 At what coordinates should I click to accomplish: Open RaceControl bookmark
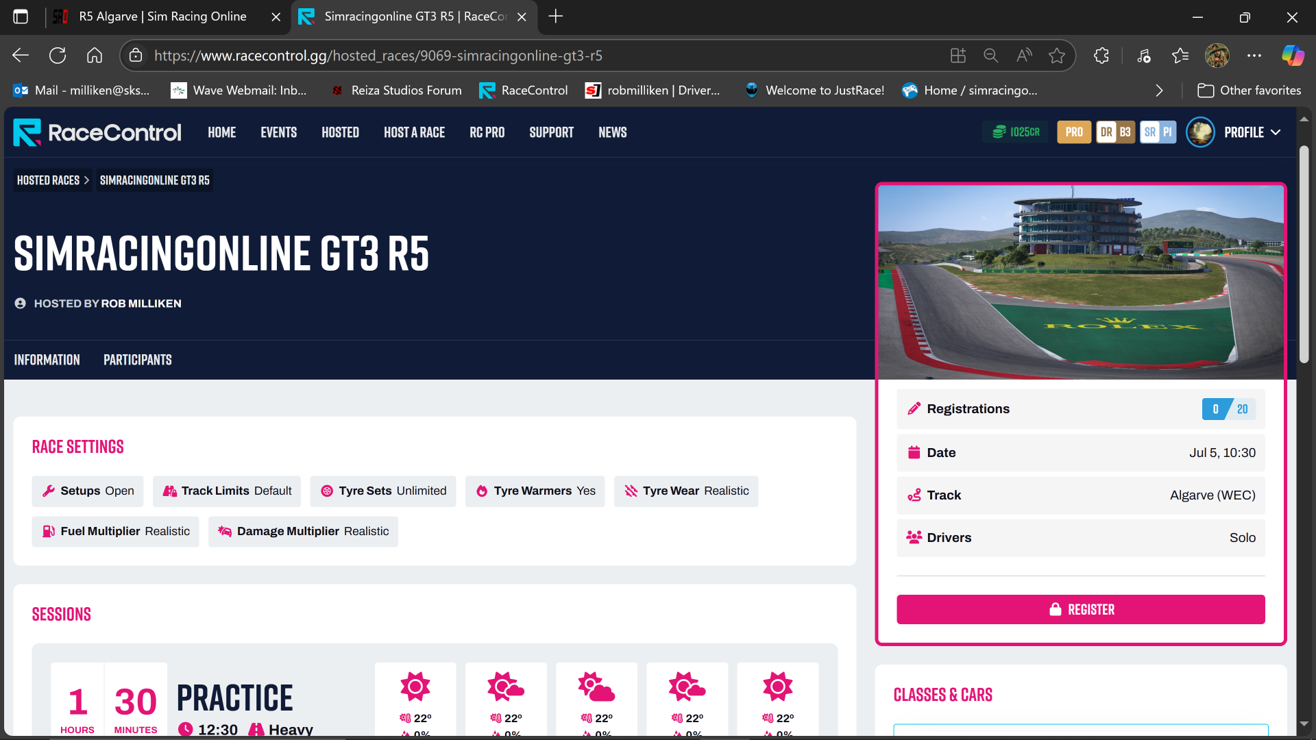524,90
